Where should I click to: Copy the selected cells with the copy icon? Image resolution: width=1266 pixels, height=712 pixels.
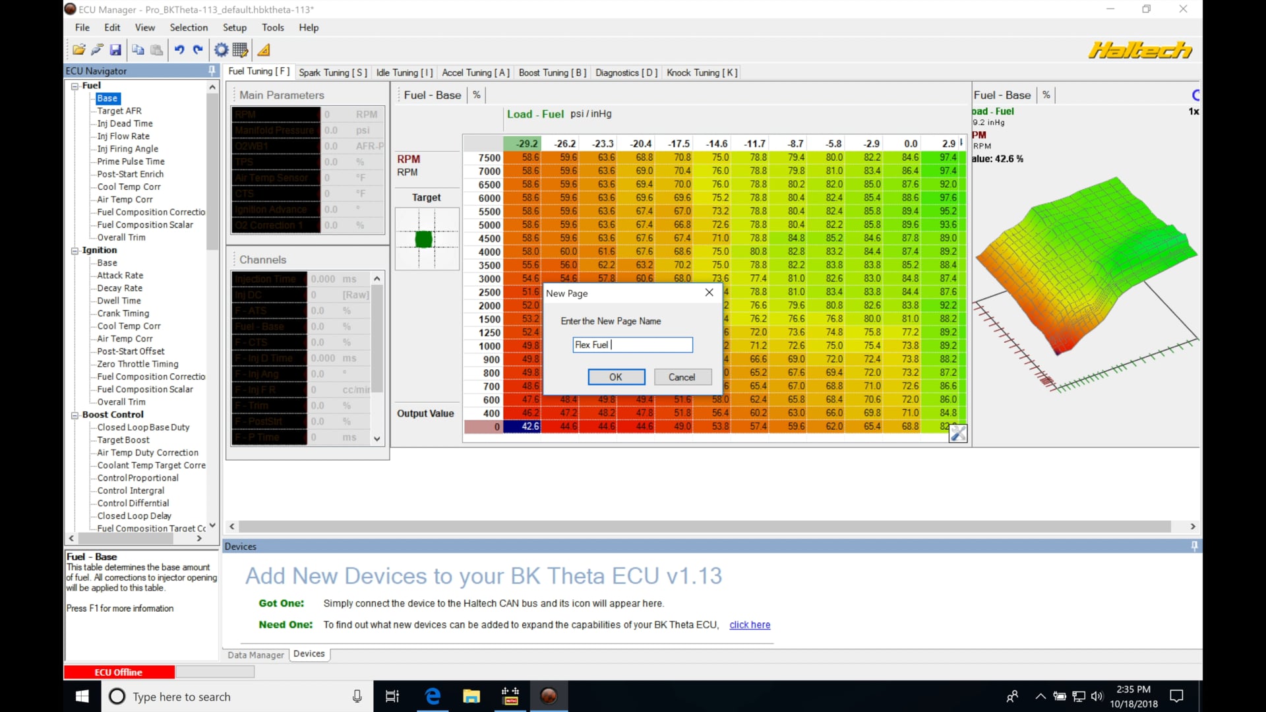(x=138, y=49)
